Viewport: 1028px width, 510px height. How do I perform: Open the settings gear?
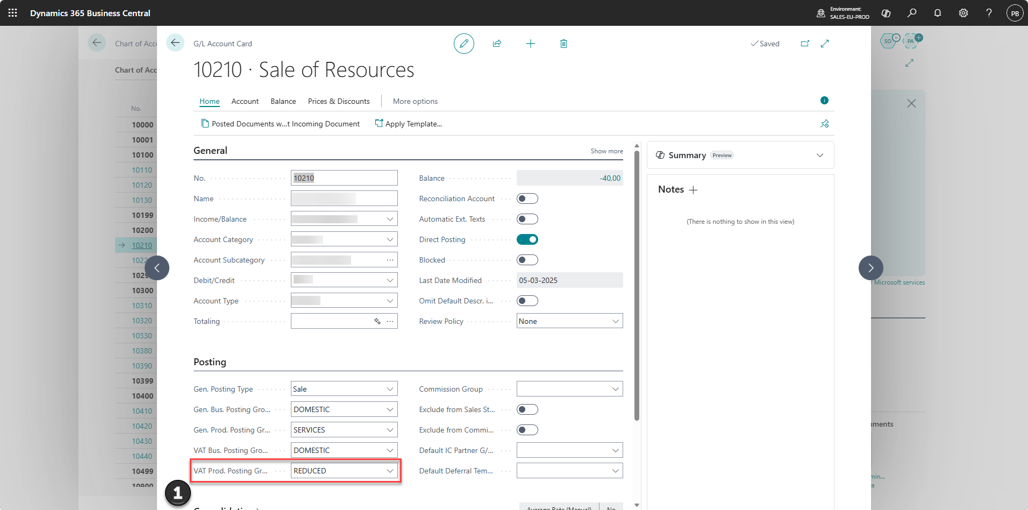point(963,13)
